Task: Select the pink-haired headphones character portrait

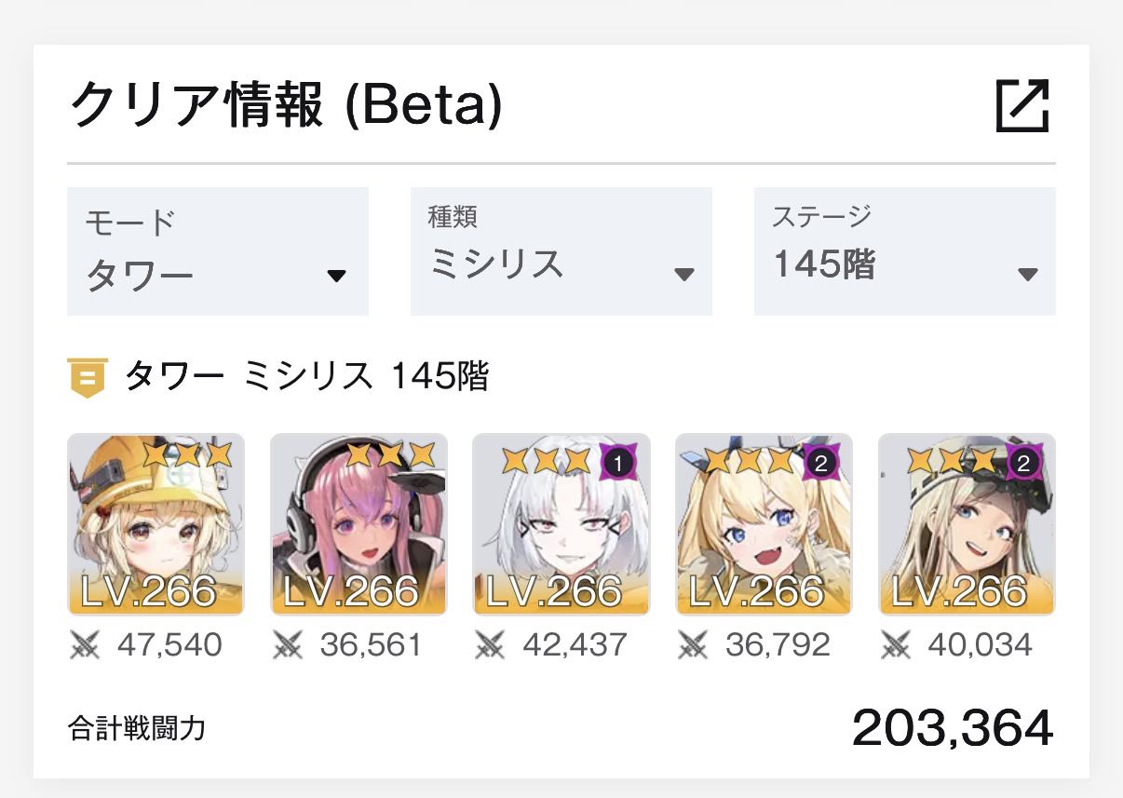Action: (359, 524)
